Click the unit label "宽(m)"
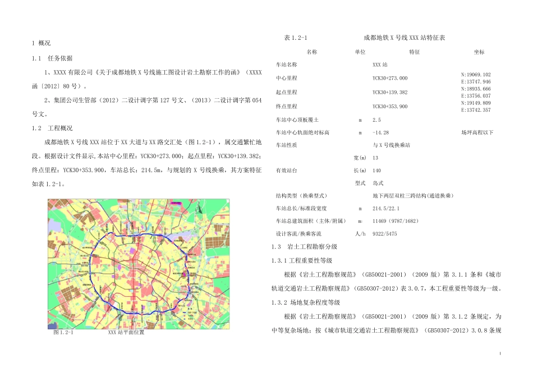Screen dimensions: 533x377 coord(360,158)
